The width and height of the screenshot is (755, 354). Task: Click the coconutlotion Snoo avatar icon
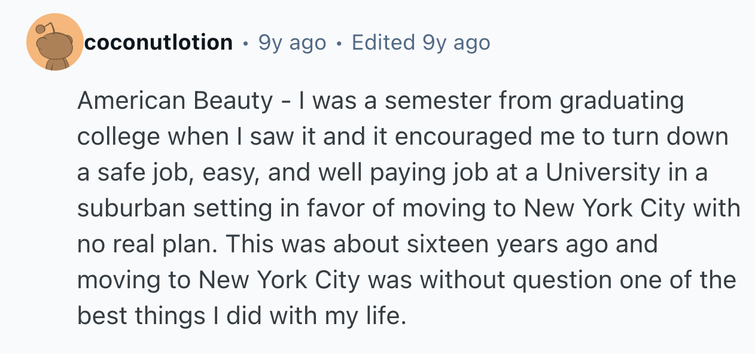click(55, 42)
